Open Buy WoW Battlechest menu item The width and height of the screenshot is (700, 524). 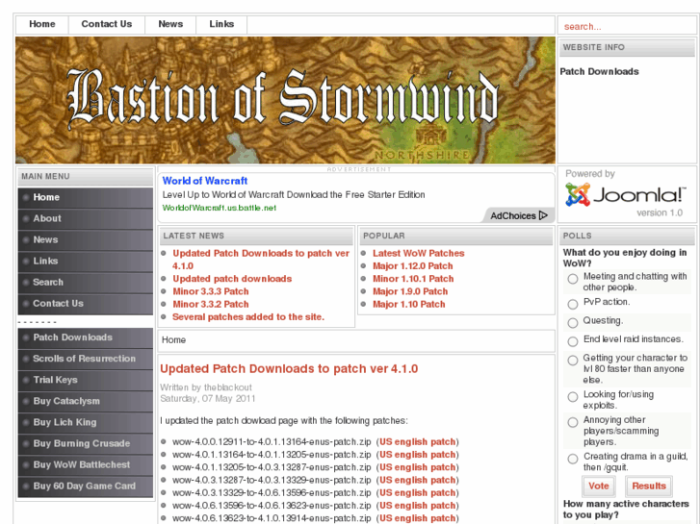point(86,464)
